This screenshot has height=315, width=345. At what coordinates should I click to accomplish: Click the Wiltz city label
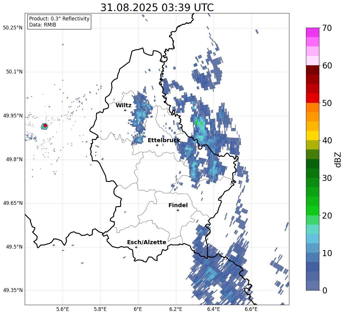[x=124, y=105]
